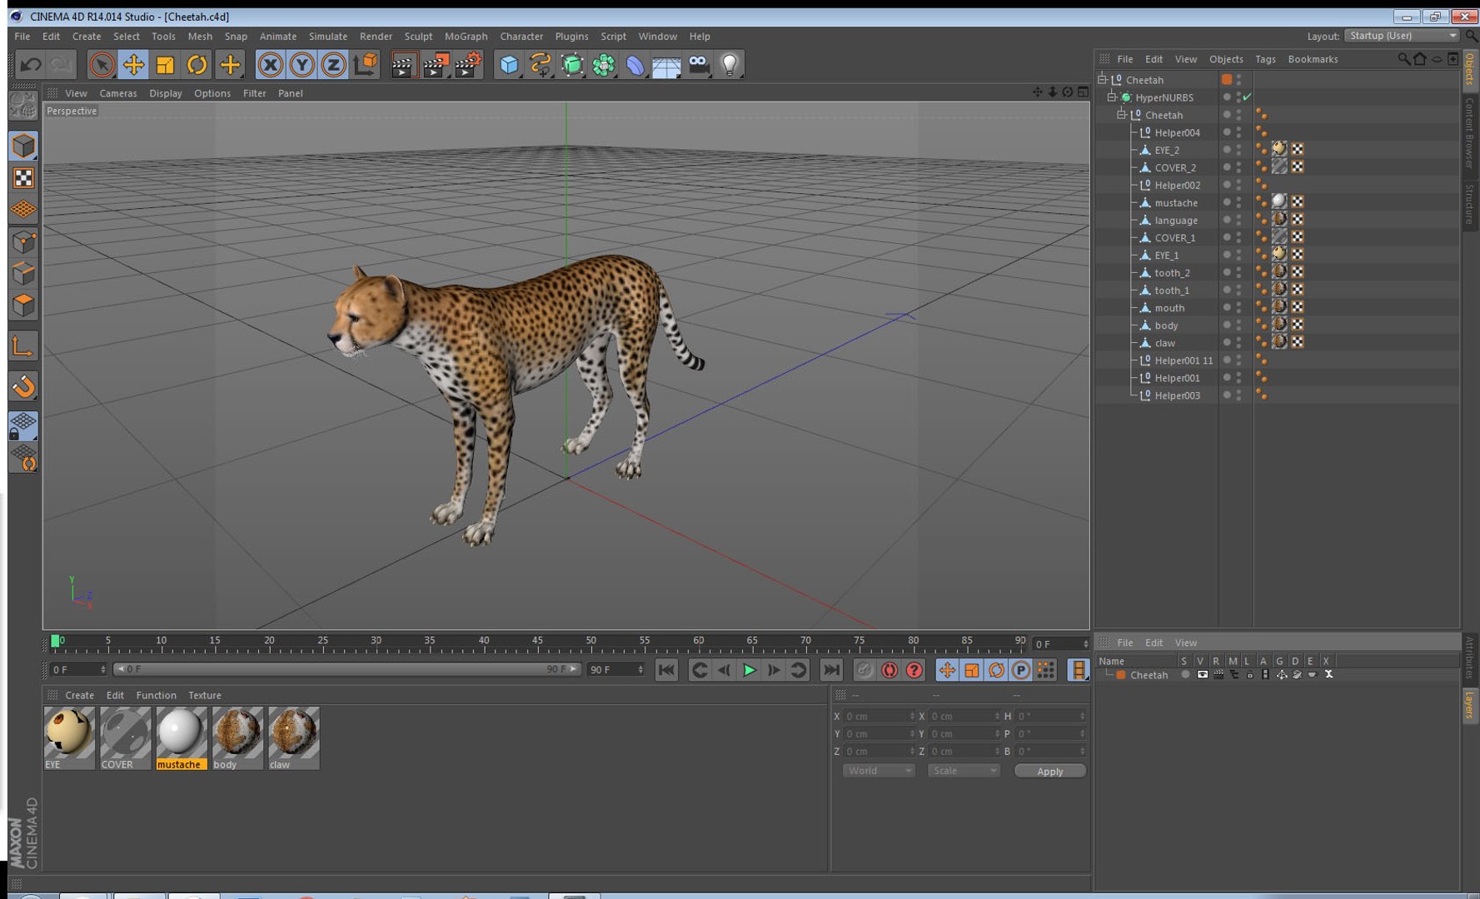Select the Live Selection tool
The height and width of the screenshot is (899, 1480).
102,64
